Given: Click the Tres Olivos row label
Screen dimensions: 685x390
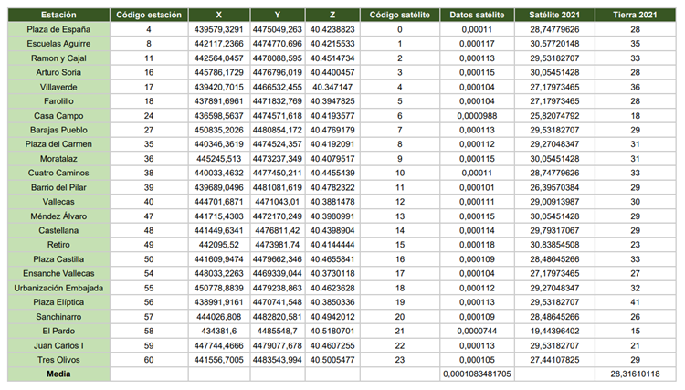Looking at the screenshot, I should [58, 360].
